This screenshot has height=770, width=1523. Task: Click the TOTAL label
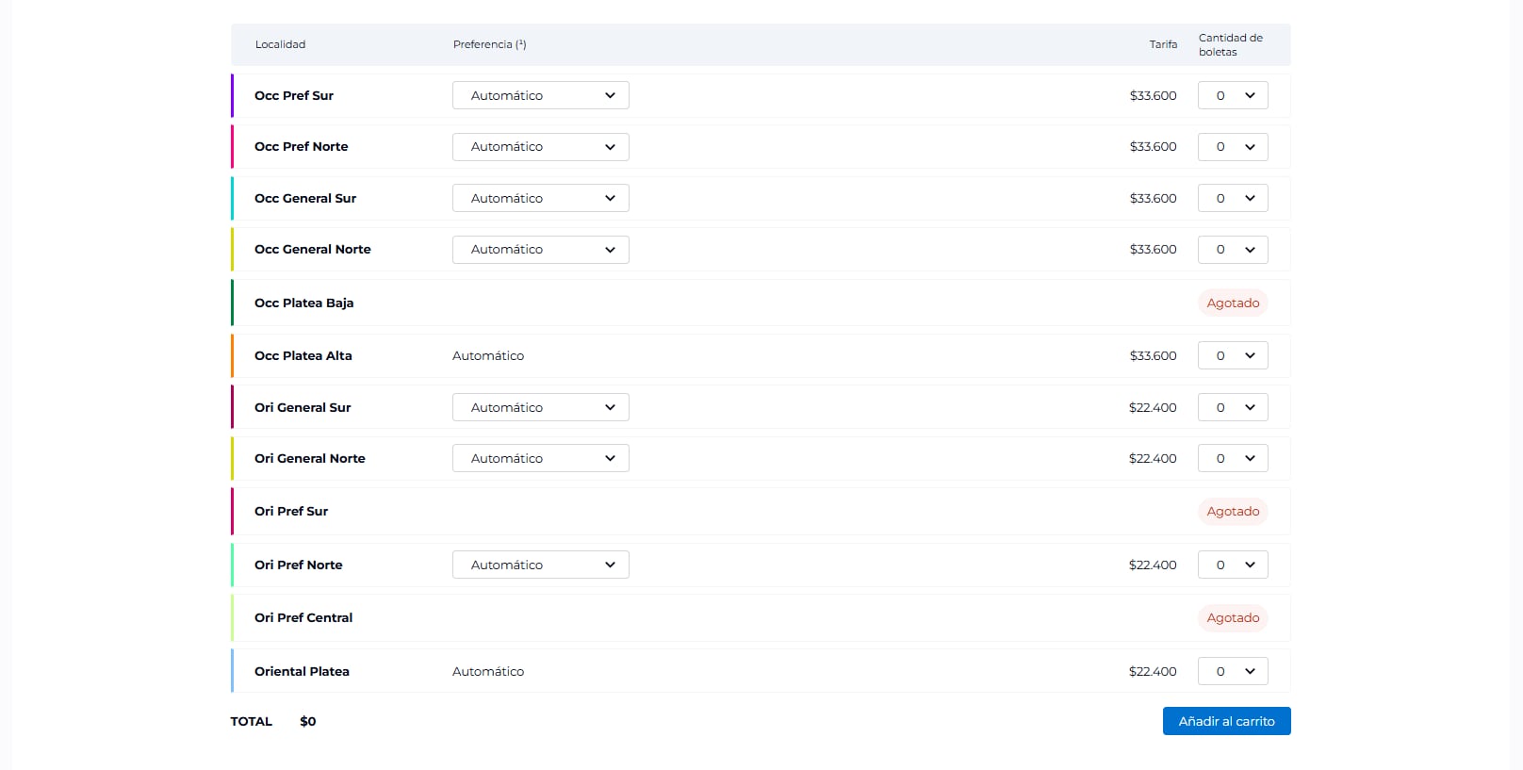(x=252, y=721)
